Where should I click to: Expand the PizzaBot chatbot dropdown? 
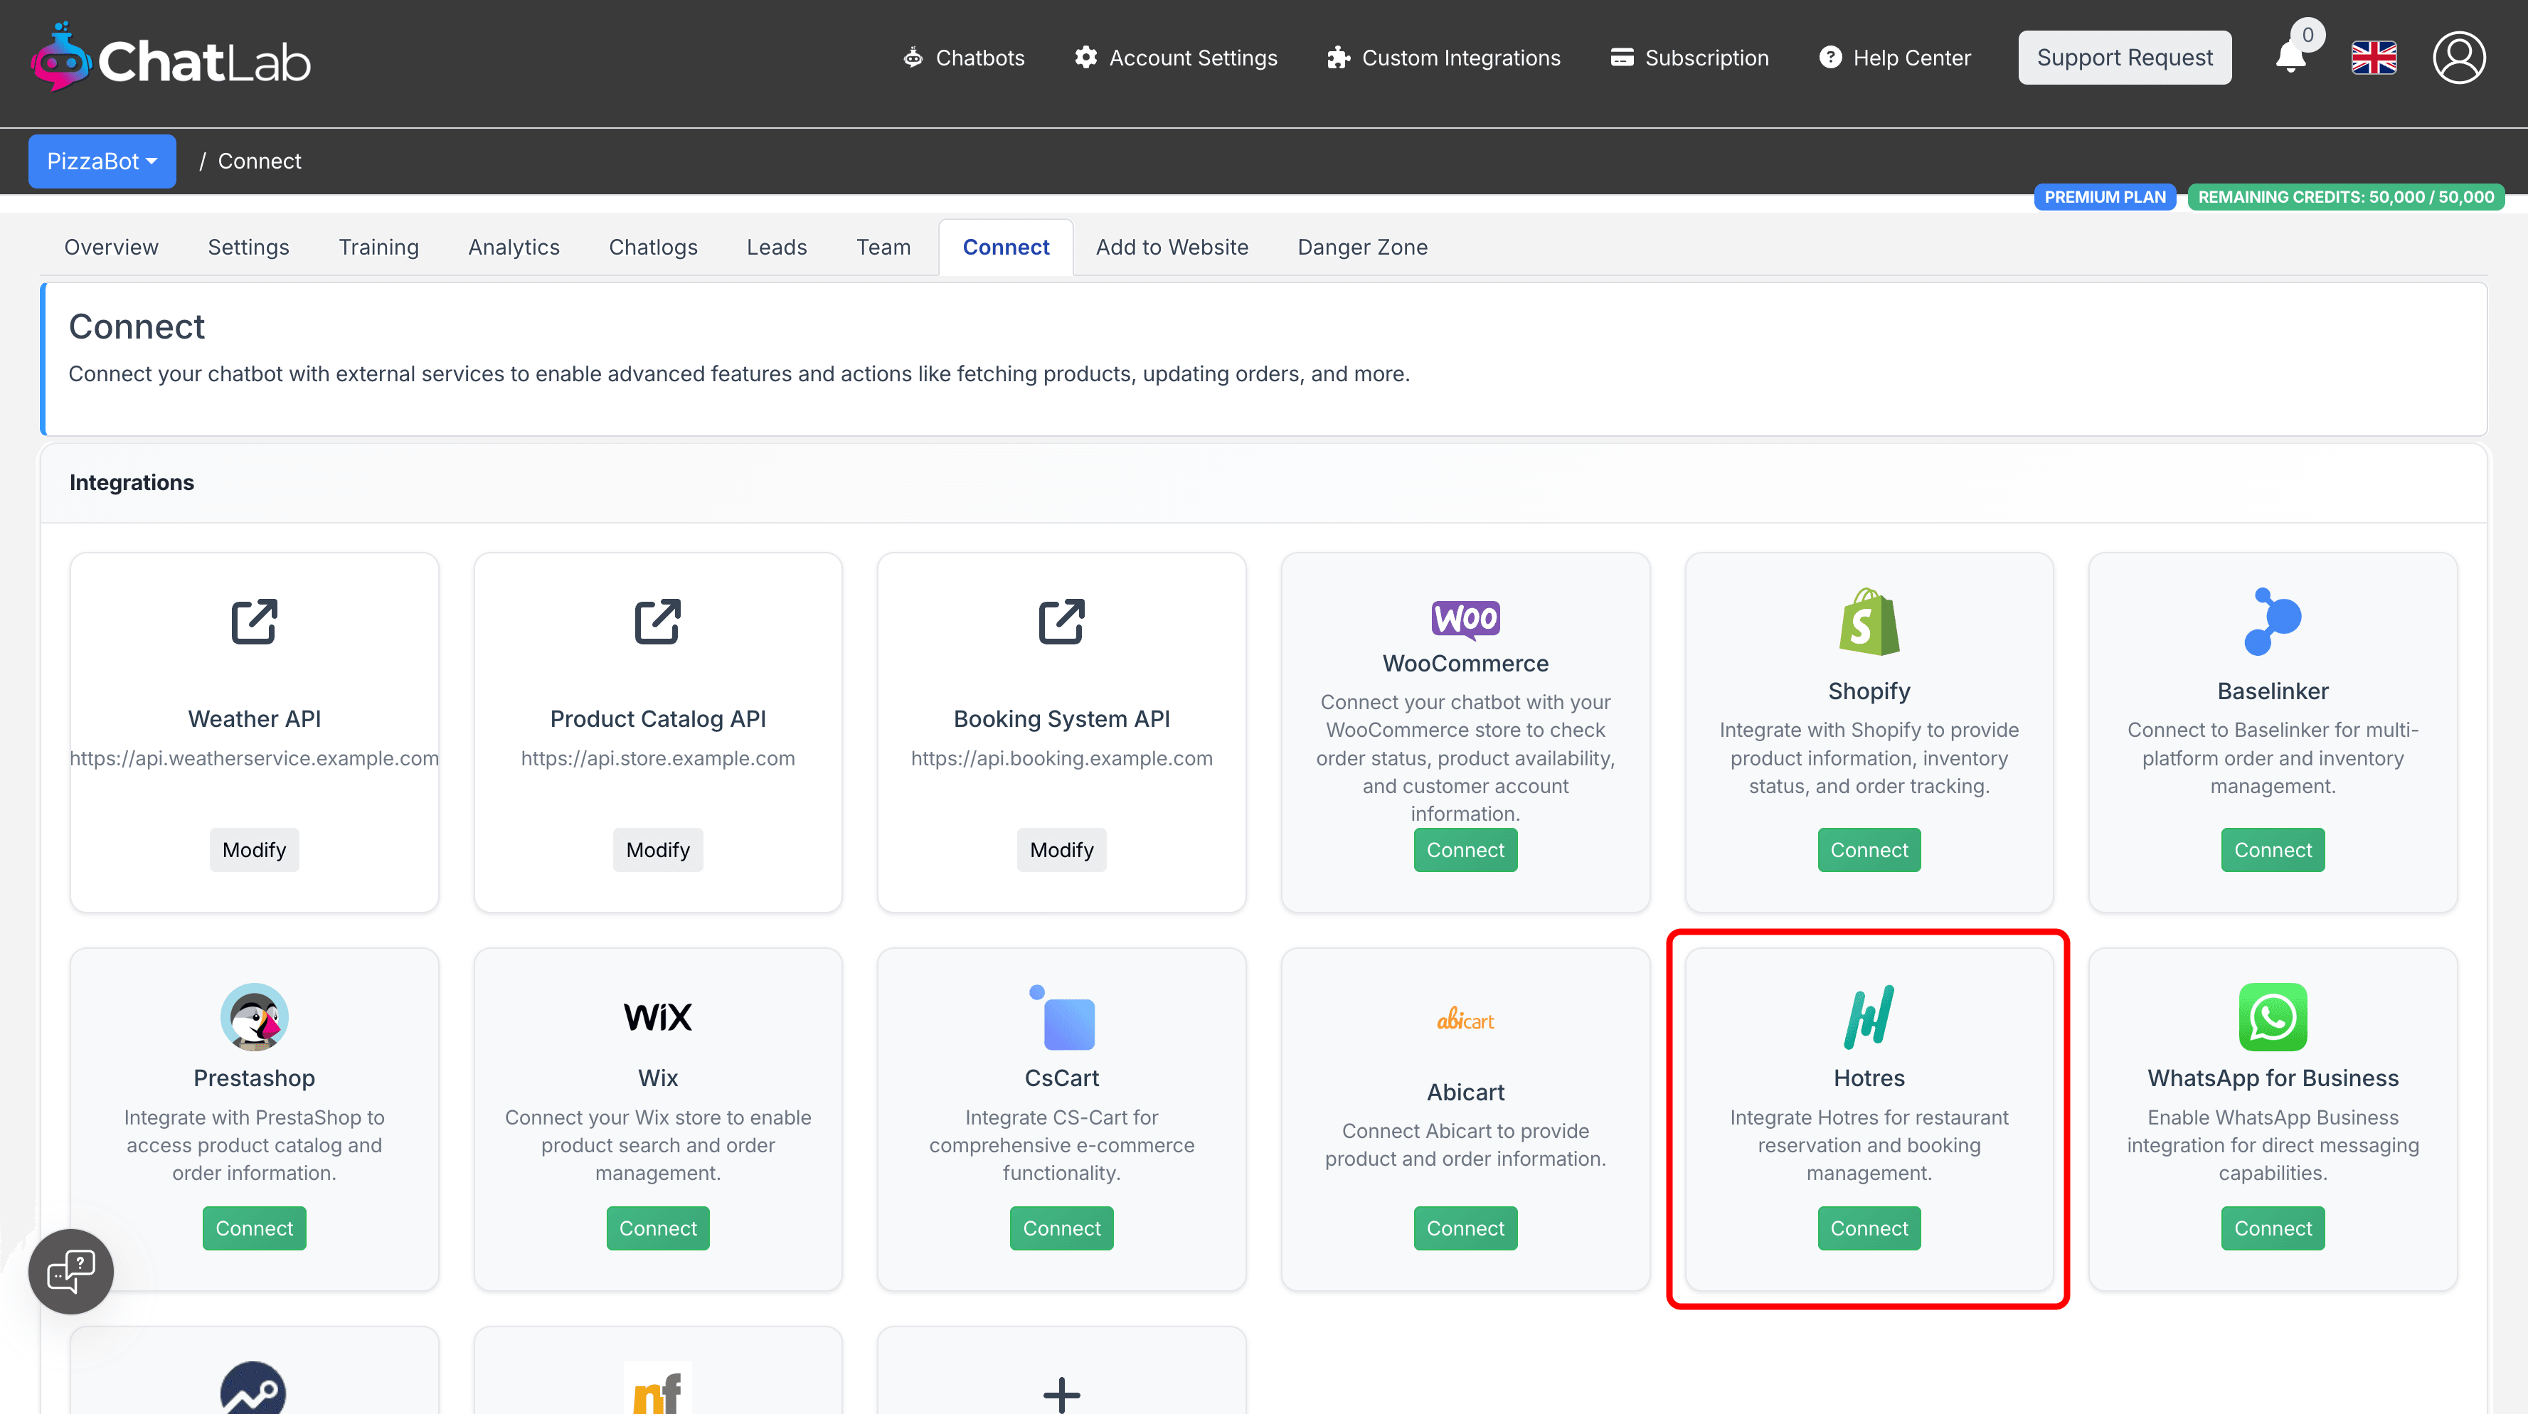tap(102, 161)
